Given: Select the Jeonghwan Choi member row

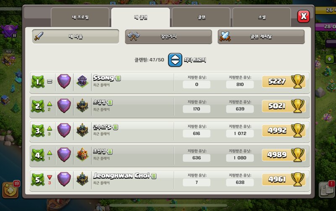Looking at the screenshot, I should [x=170, y=180].
